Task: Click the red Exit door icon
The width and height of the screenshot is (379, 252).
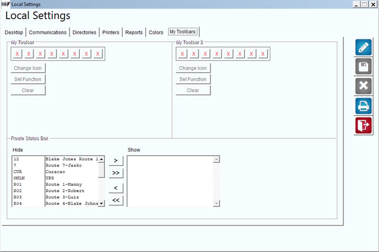Action: [x=363, y=125]
